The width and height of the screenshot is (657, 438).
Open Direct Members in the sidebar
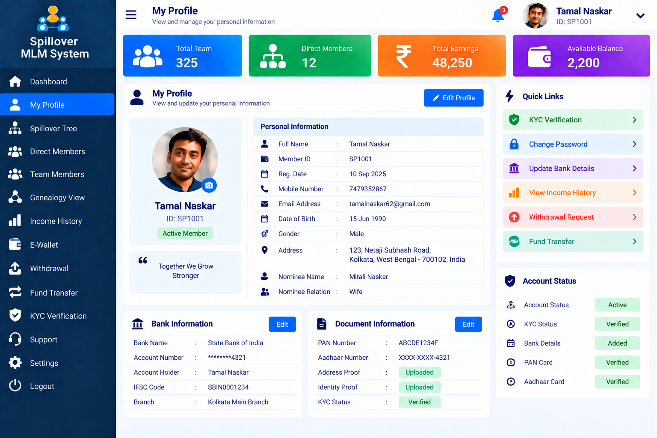[57, 151]
